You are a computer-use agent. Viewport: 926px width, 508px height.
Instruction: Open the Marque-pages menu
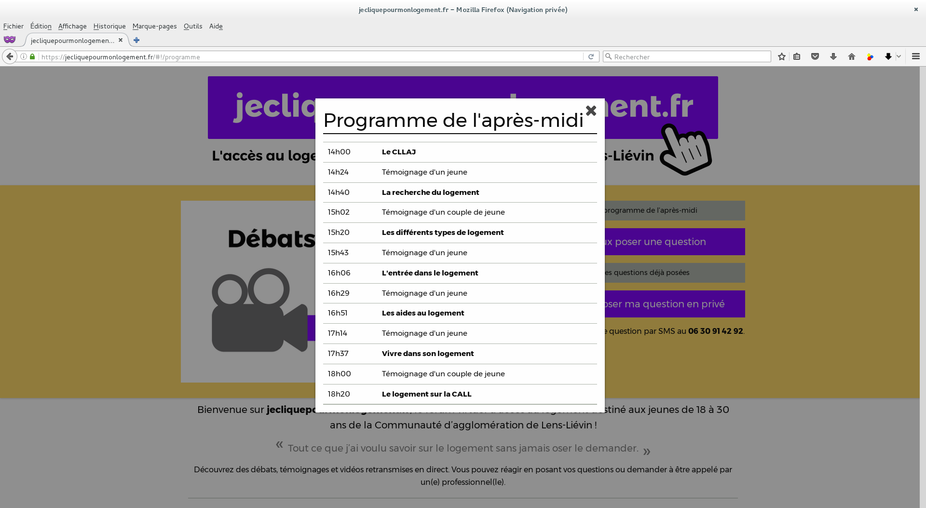(155, 26)
